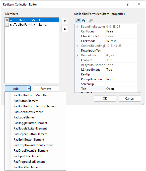This screenshot has height=171, width=146.
Task: Open the Add button dropdown arrow
Action: pos(29,89)
